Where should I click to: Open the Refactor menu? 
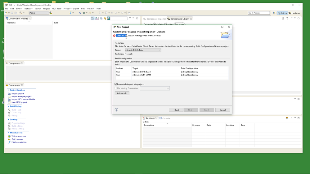click(x=28, y=9)
